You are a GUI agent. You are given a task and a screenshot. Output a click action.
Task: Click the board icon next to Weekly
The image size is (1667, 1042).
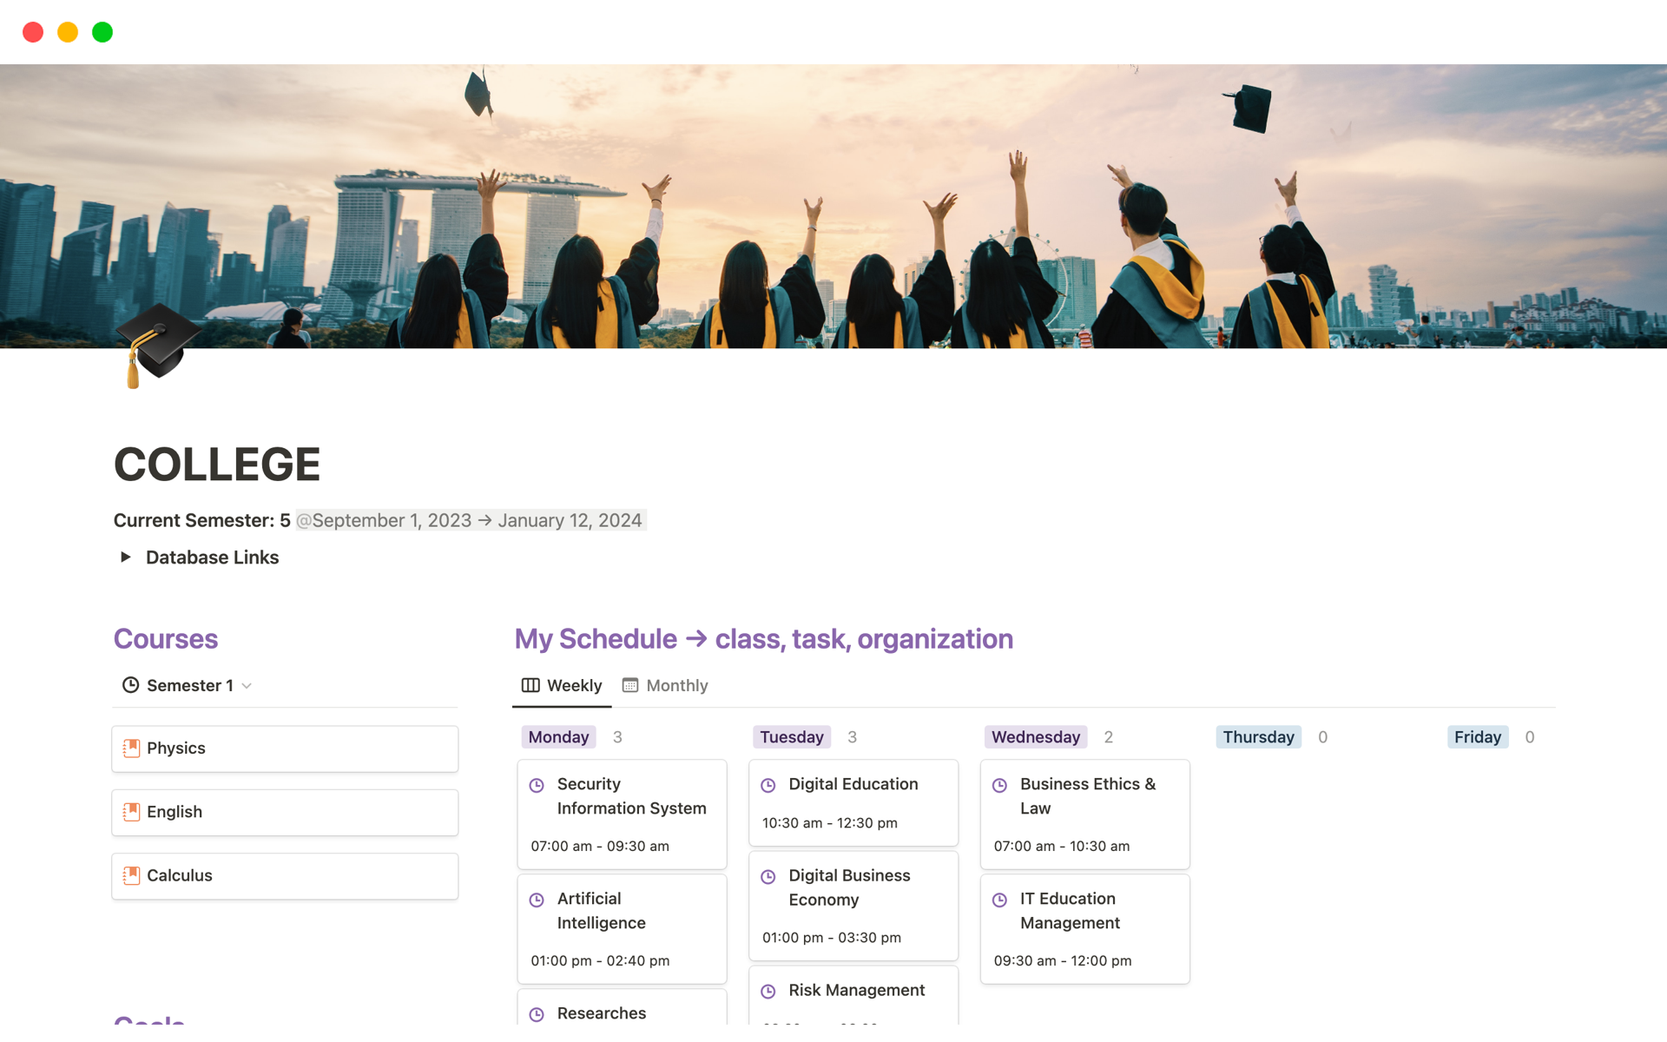click(530, 685)
